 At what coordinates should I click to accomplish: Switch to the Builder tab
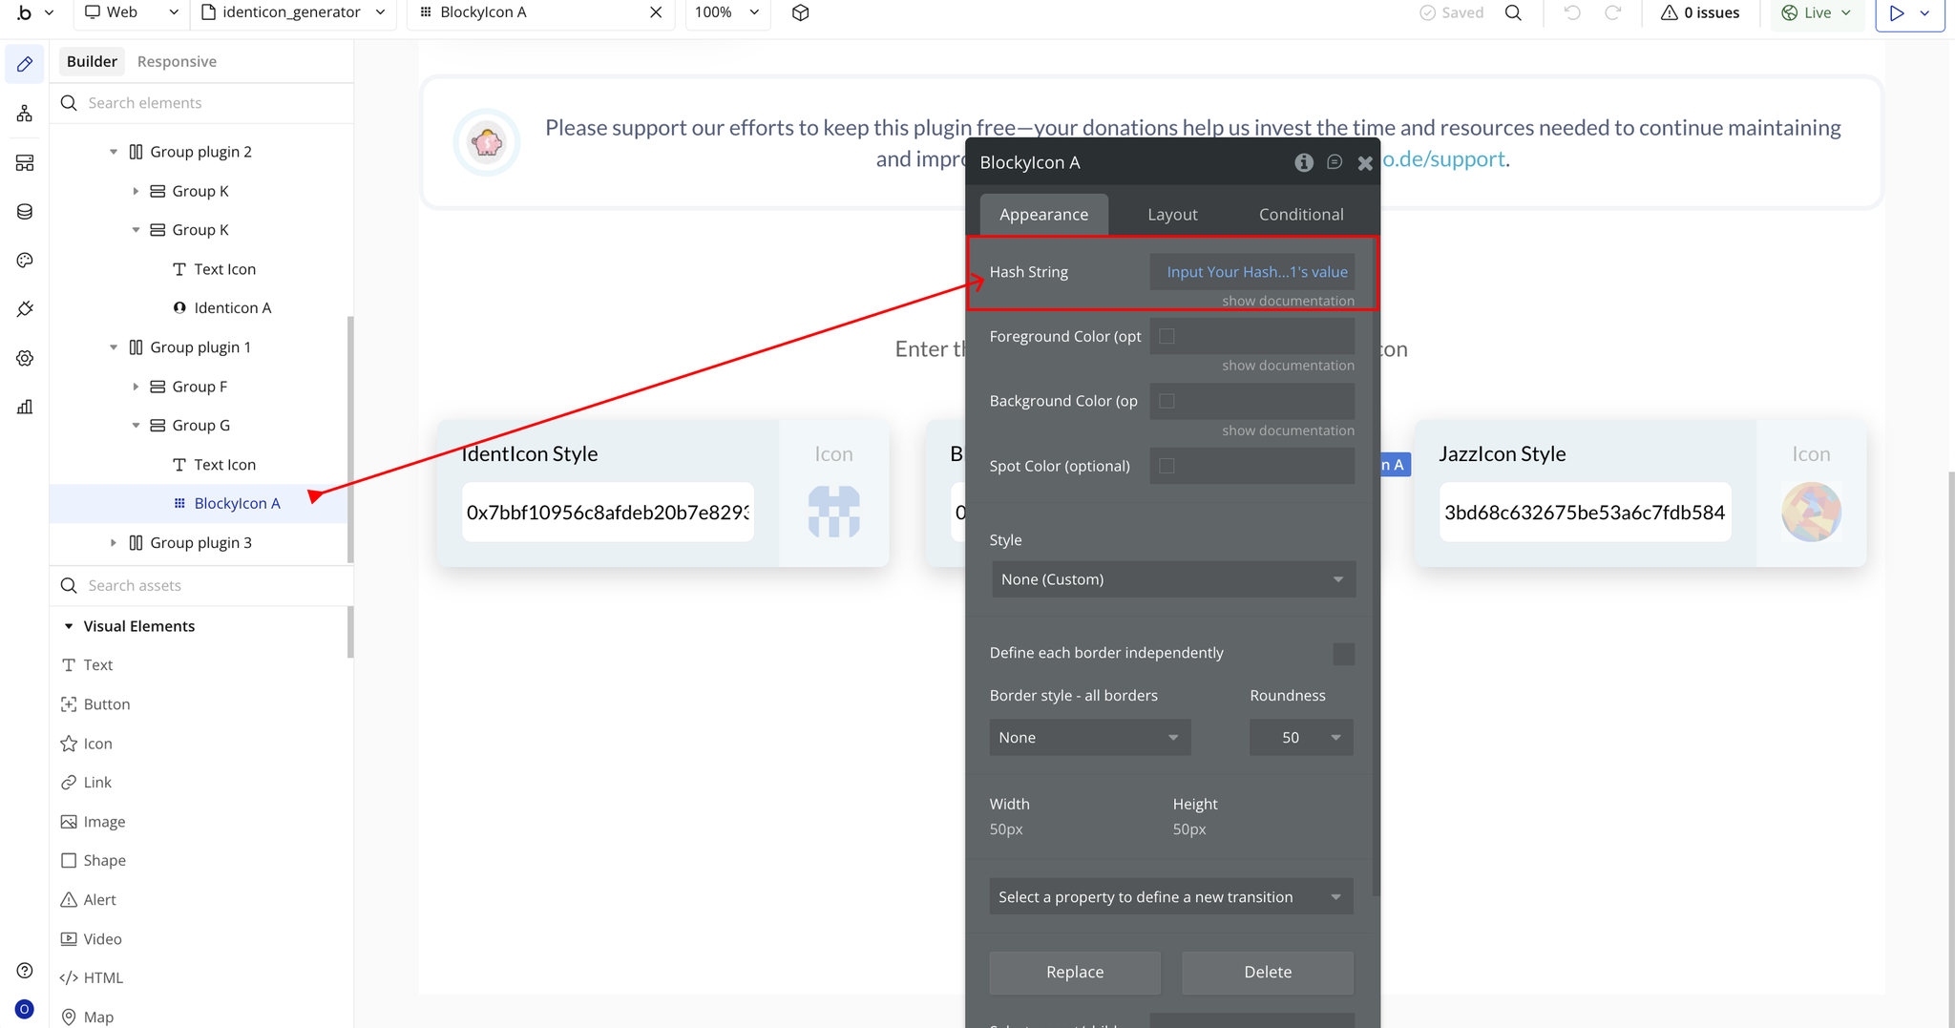click(92, 61)
